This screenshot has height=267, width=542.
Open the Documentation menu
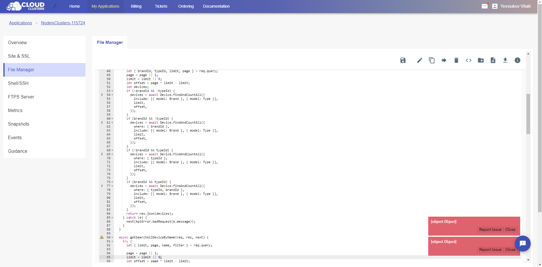[216, 6]
